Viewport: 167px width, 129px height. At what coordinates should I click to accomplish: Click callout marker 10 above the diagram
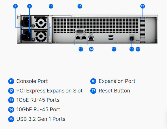pos(51,6)
